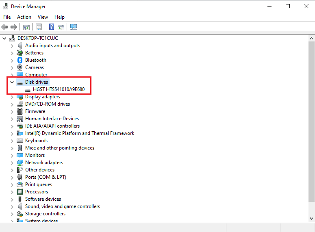Click the vertical scrollbar thumb
The width and height of the screenshot is (315, 232).
(311, 122)
